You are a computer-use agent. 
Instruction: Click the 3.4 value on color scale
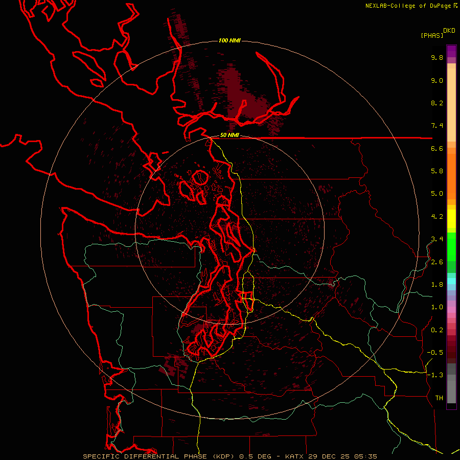(437, 239)
